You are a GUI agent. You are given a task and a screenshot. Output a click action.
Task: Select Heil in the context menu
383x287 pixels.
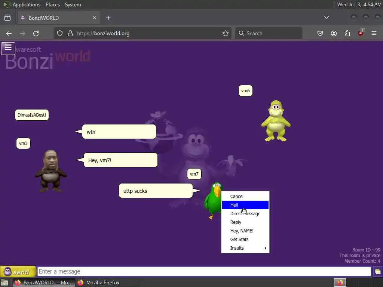coord(245,205)
